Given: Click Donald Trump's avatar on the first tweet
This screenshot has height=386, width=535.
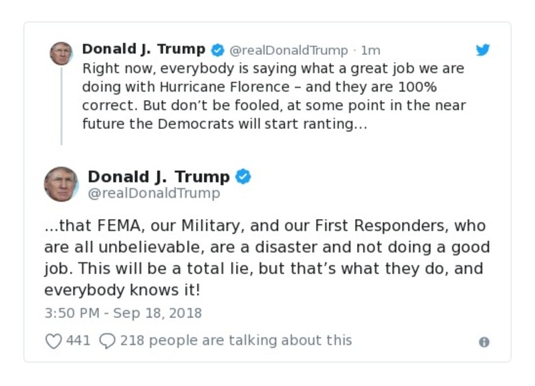Looking at the screenshot, I should tap(61, 53).
